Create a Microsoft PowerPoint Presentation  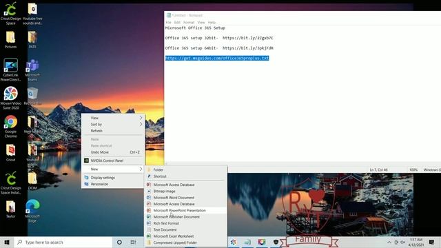pyautogui.click(x=185, y=210)
